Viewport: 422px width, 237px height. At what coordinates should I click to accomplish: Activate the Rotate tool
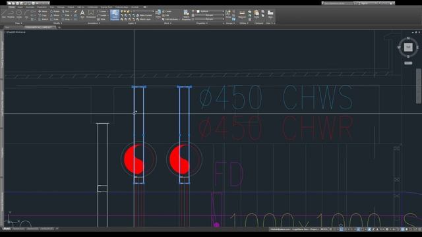coord(55,12)
